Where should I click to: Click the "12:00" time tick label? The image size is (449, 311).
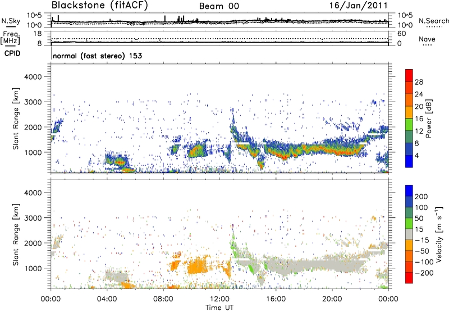point(219,299)
